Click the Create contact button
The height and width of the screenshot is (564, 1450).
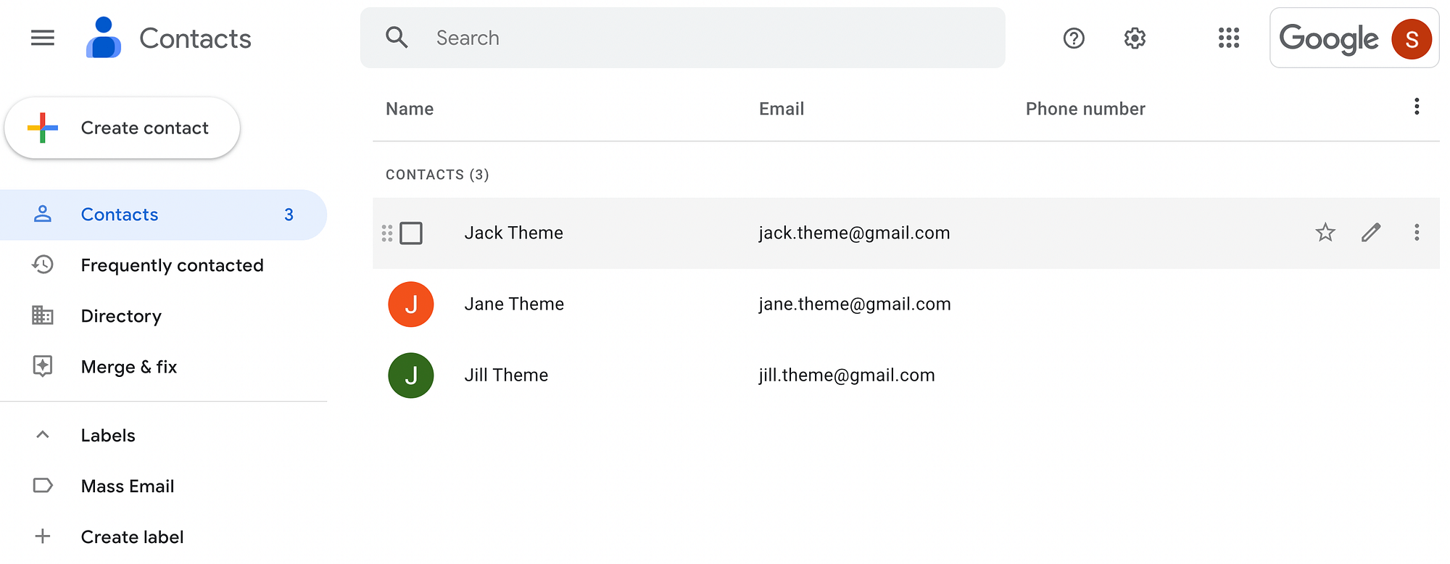tap(122, 128)
